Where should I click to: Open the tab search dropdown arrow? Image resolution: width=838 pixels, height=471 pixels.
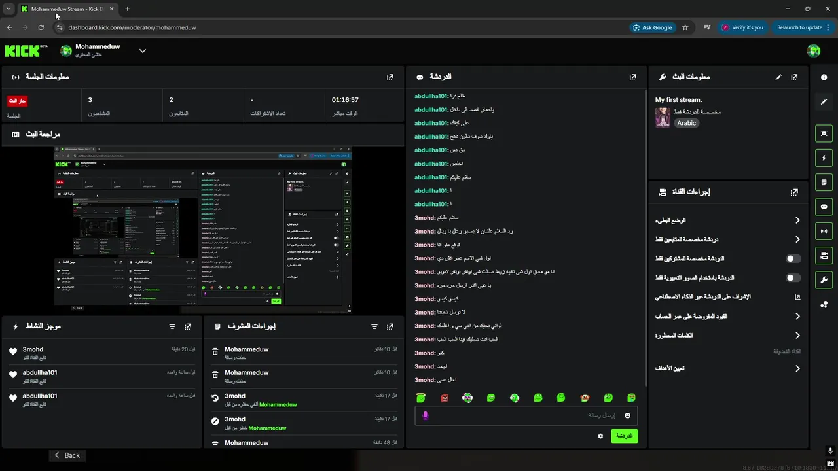pos(9,9)
